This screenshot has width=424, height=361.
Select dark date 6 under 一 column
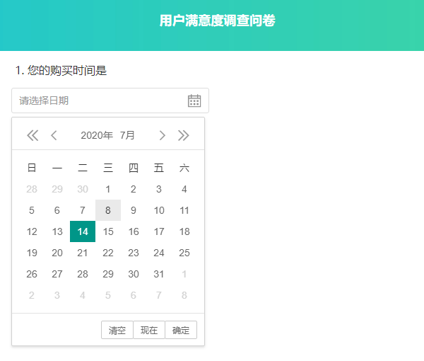pyautogui.click(x=57, y=210)
